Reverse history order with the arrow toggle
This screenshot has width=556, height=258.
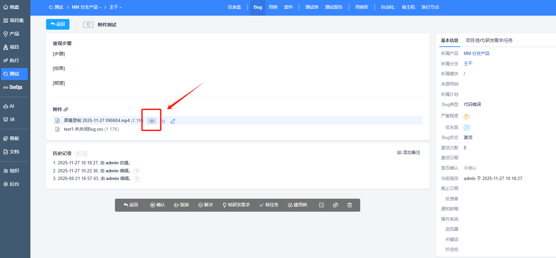[x=78, y=154]
